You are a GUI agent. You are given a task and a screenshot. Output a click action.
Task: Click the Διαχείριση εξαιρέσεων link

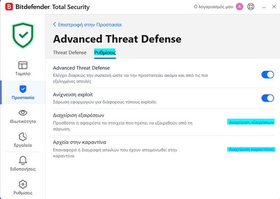click(x=251, y=122)
